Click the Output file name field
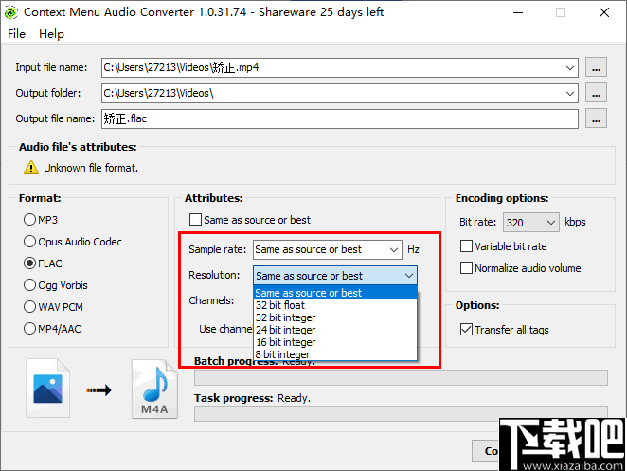Screen dimensions: 627x471 [340, 118]
